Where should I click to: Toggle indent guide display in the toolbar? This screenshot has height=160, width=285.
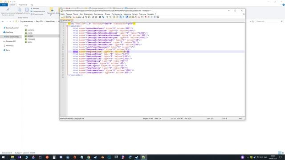127,17
